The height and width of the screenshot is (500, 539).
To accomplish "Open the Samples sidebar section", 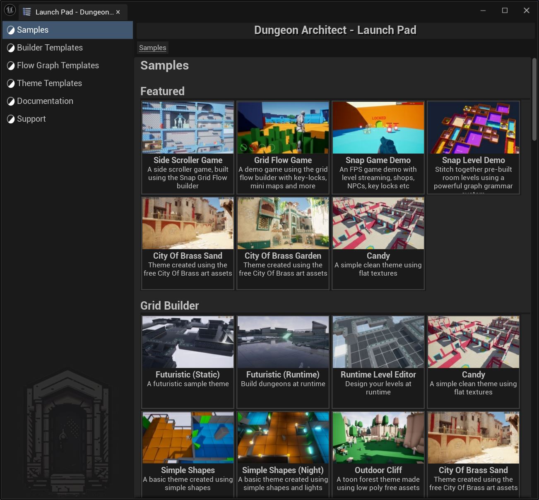I will pyautogui.click(x=67, y=30).
